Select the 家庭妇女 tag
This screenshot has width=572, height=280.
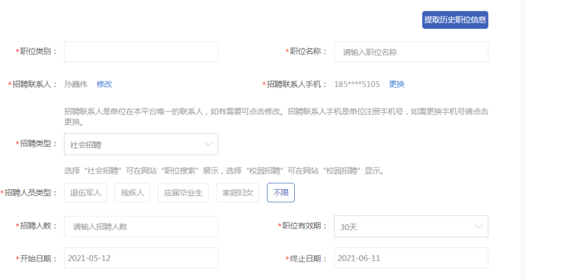pos(237,193)
